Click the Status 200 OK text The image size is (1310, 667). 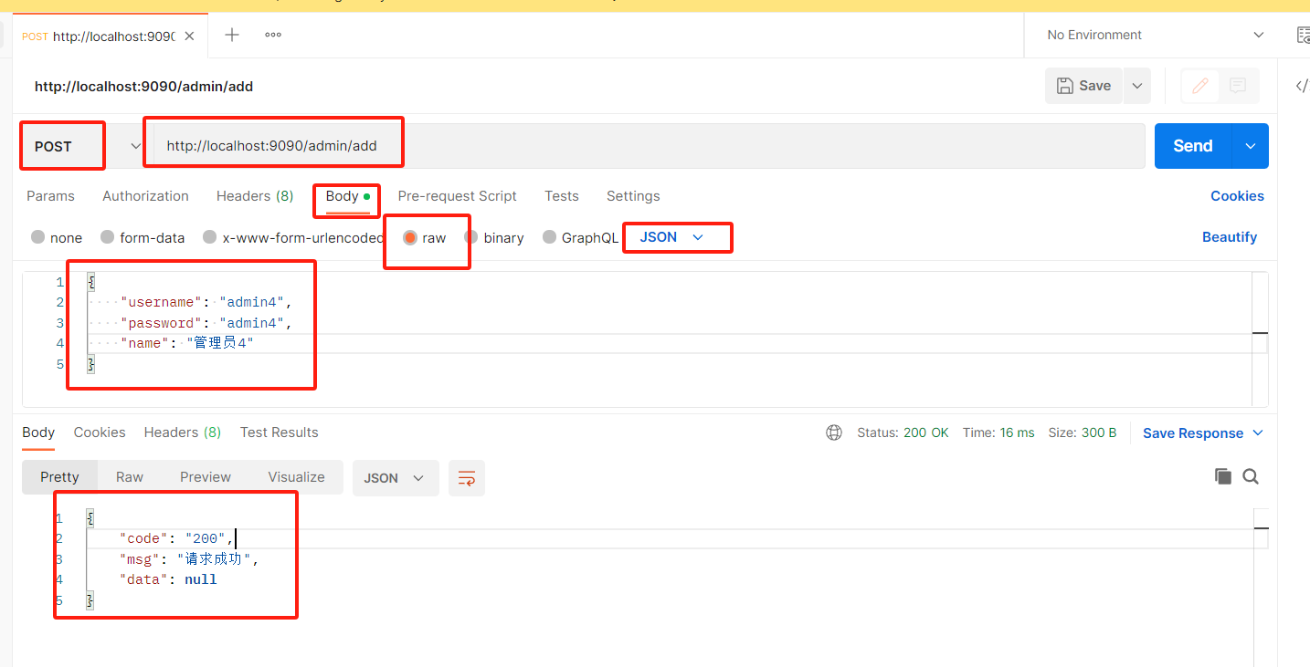(x=903, y=433)
